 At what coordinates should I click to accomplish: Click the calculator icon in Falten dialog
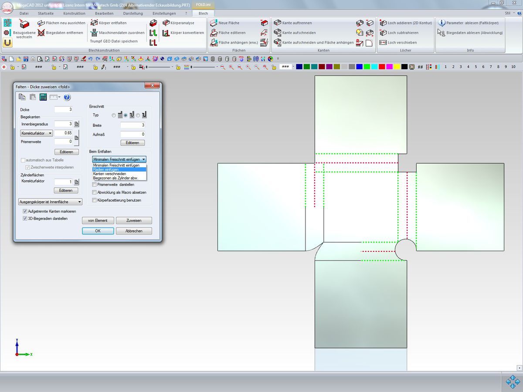tap(43, 97)
